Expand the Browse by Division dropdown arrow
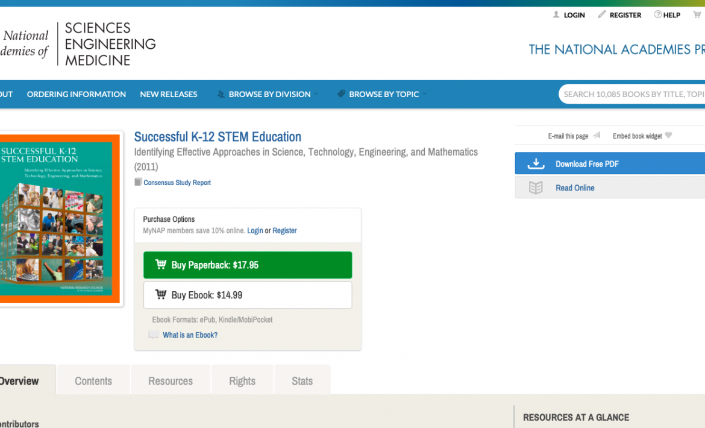Viewport: 705px width, 428px height. pos(316,94)
